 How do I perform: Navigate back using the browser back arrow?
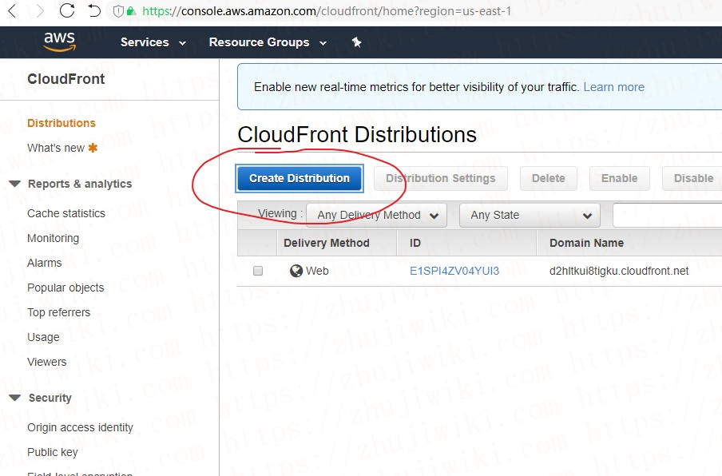click(x=11, y=11)
